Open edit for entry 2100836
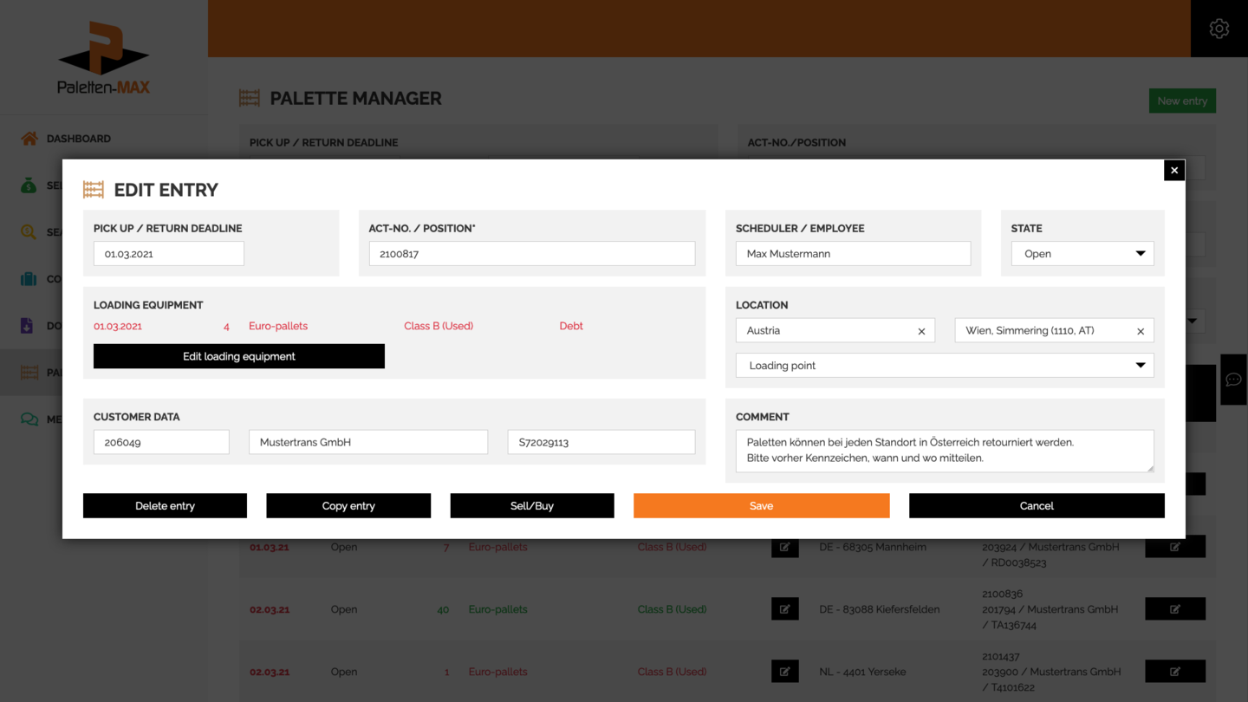This screenshot has height=702, width=1248. click(x=1174, y=609)
